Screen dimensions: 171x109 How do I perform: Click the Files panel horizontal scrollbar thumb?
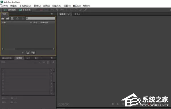pos(9,49)
